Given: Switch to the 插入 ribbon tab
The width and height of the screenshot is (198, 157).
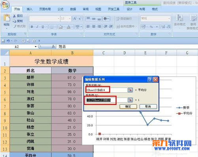Looking at the screenshot, I should (x=30, y=9).
